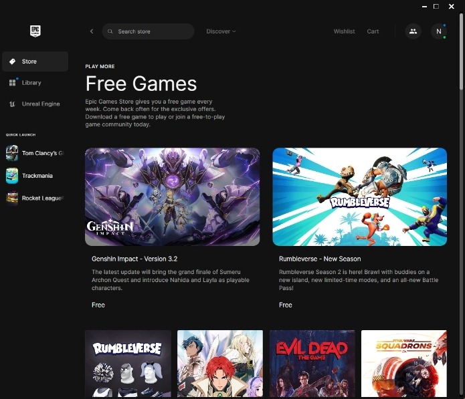This screenshot has width=465, height=399.
Task: Click the search magnifier icon
Action: tap(110, 31)
